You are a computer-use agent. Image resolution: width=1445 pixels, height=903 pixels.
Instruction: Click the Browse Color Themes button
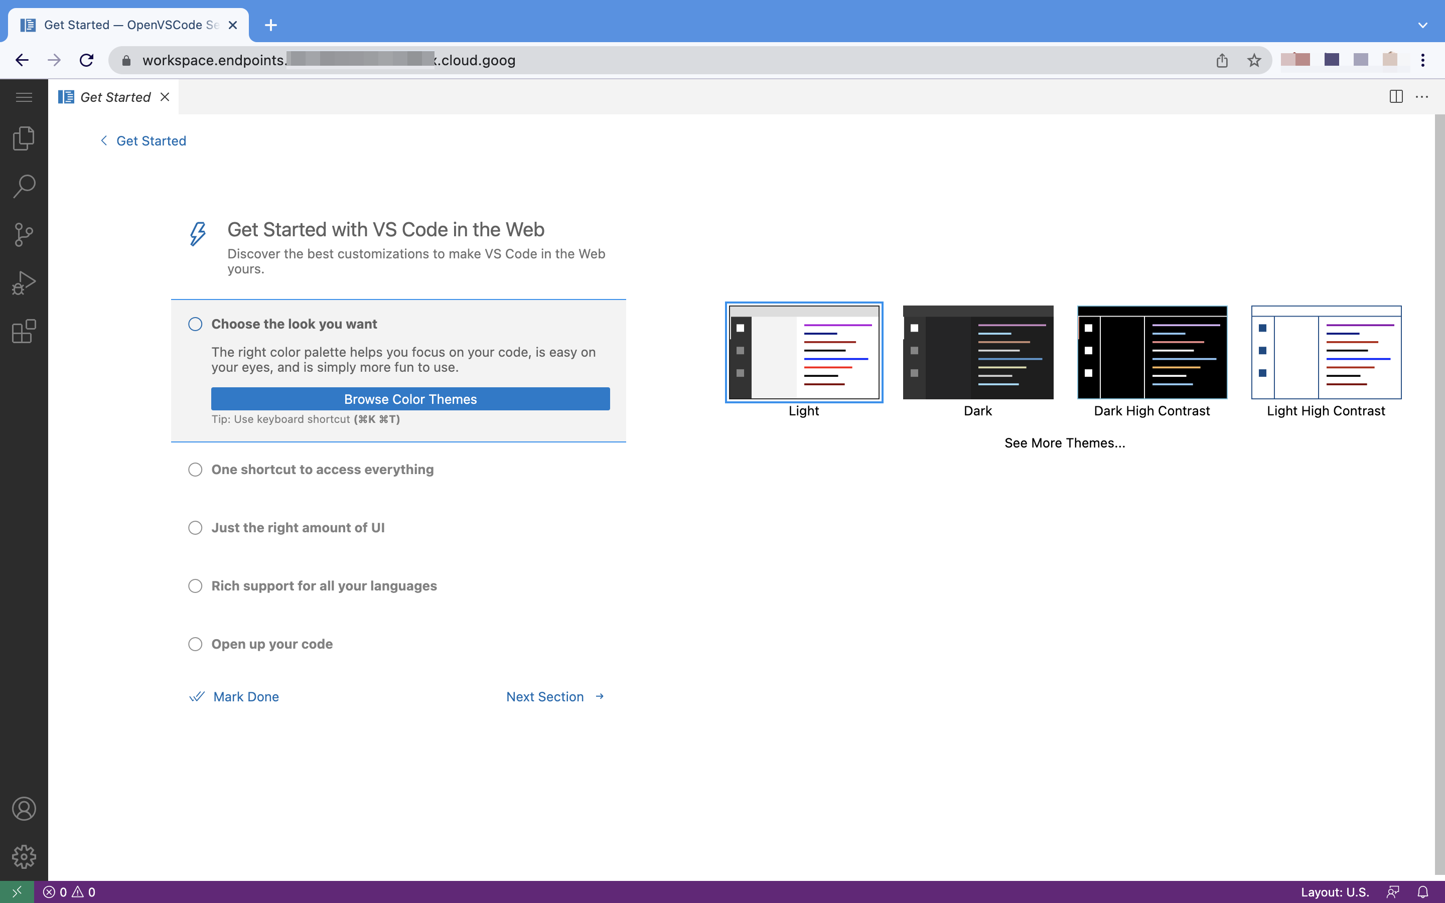(x=410, y=399)
